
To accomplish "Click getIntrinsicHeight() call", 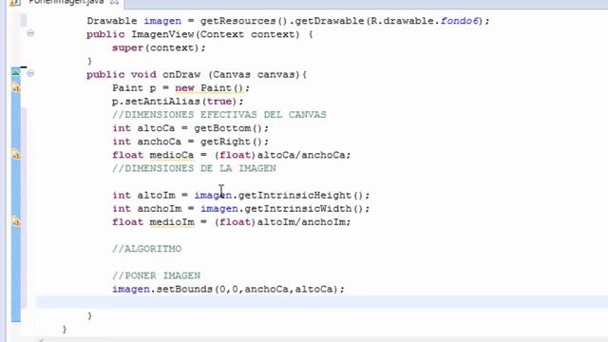I will 301,195.
